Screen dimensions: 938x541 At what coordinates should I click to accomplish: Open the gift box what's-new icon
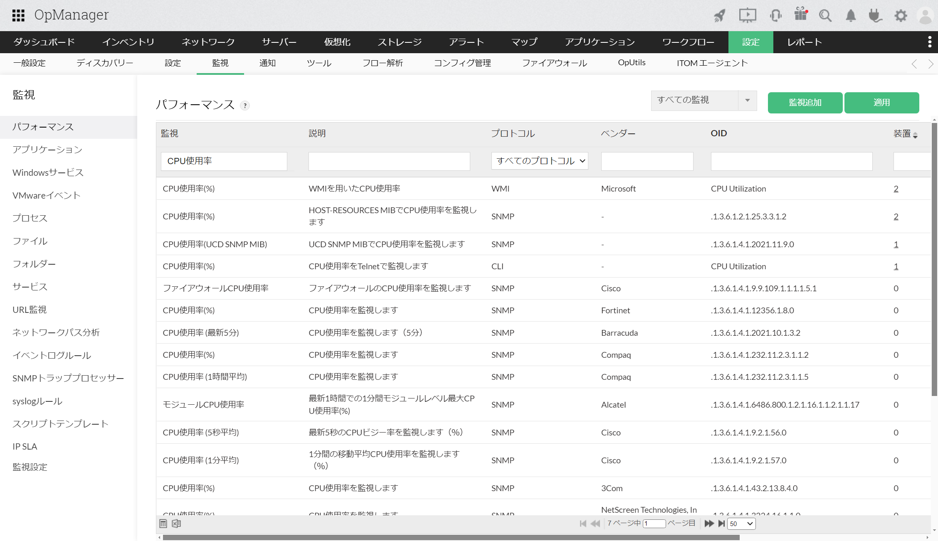point(800,15)
